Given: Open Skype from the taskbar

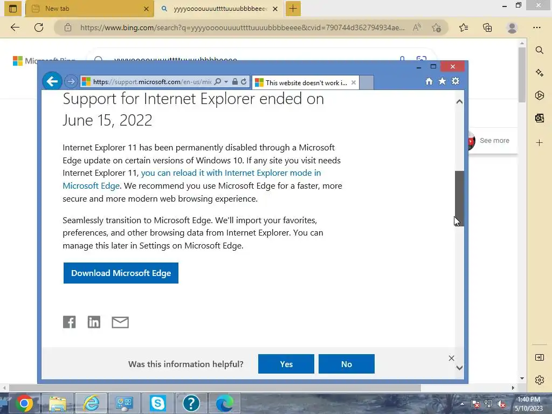Looking at the screenshot, I should 158,403.
